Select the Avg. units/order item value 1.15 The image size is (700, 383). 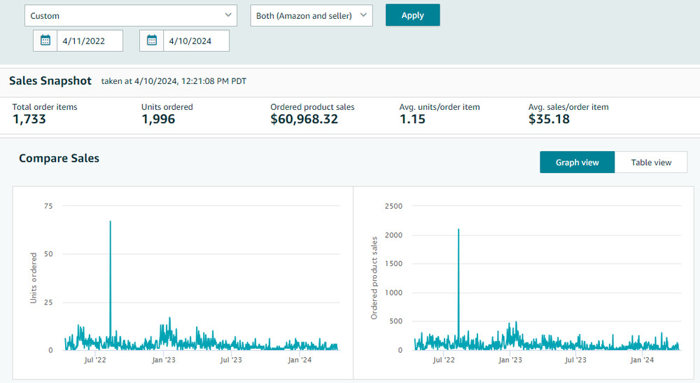click(x=412, y=119)
